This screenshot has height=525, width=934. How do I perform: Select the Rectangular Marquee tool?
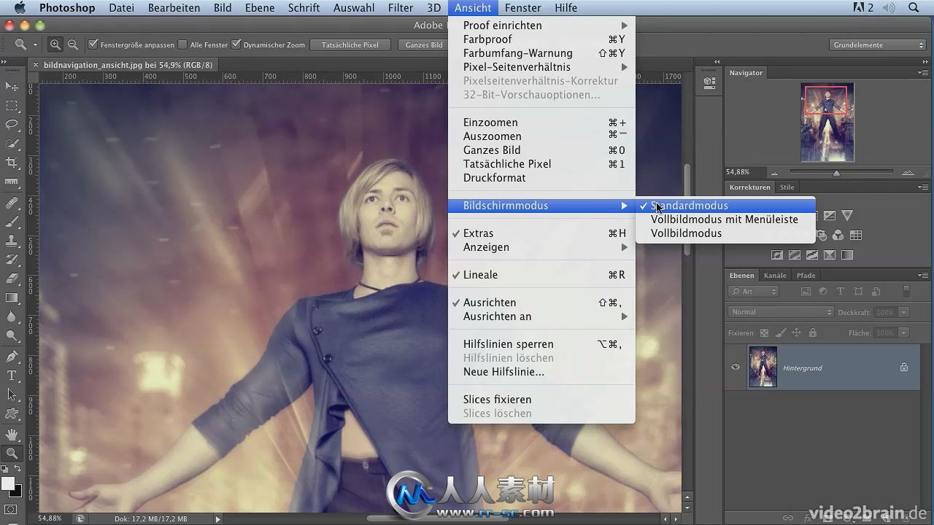12,106
